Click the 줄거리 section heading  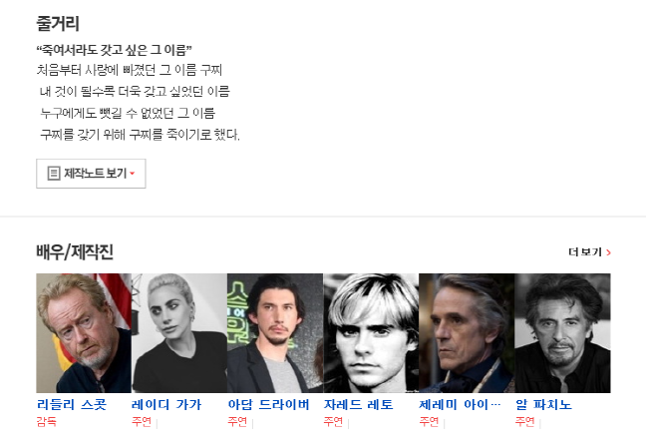coord(58,24)
